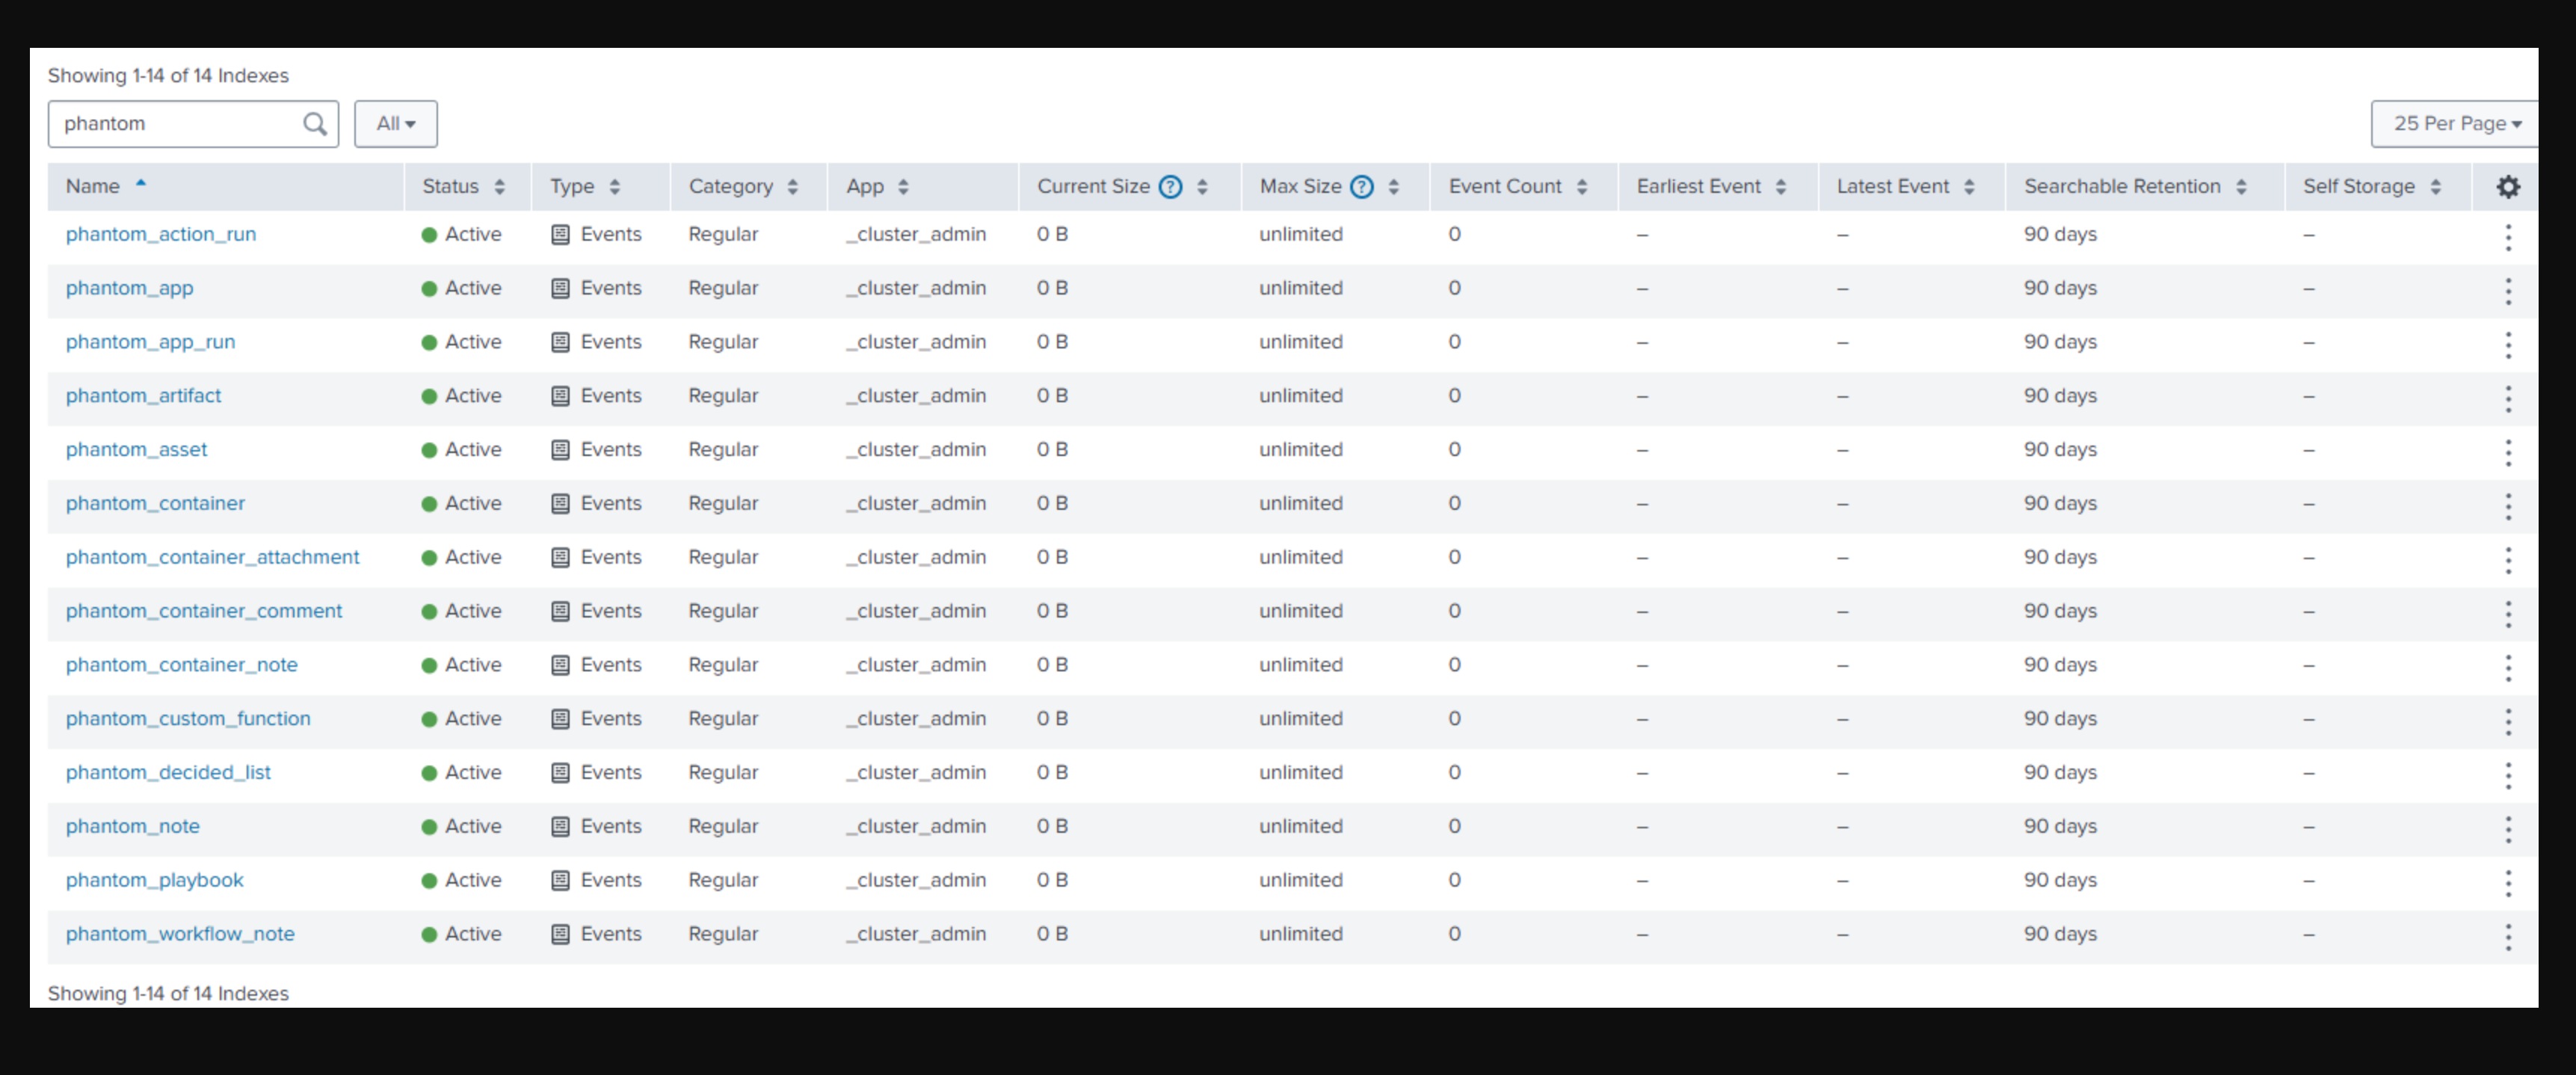Viewport: 2576px width, 1075px height.
Task: Sort by Earliest Event arrows
Action: tap(1781, 186)
